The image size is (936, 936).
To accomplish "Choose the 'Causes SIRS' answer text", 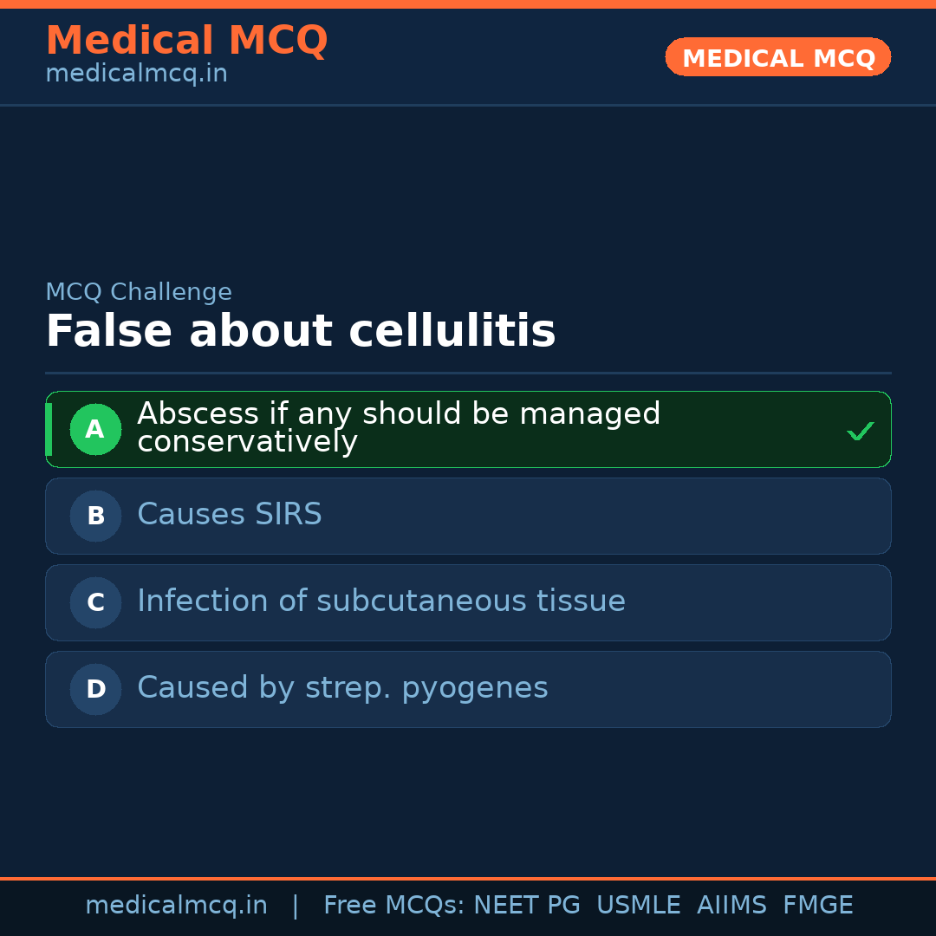I will pos(230,515).
